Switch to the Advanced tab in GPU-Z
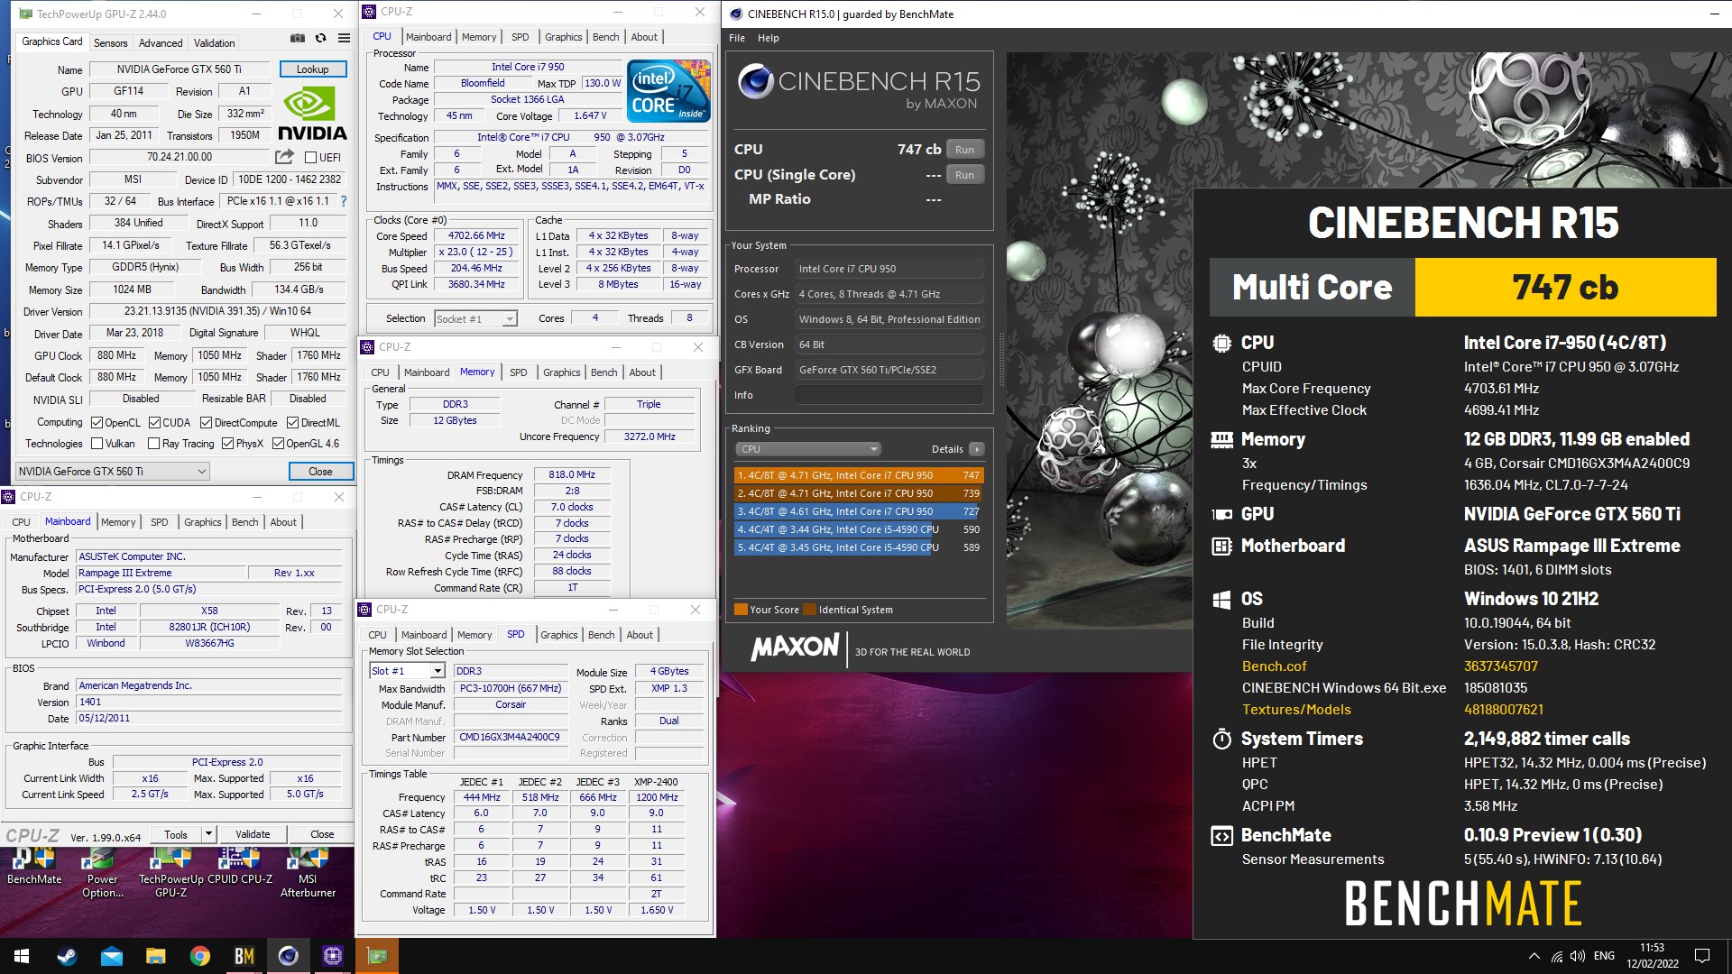The height and width of the screenshot is (974, 1732). point(161,42)
